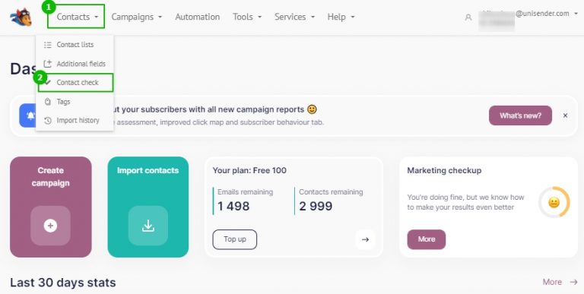Viewport: 584px width, 294px height.
Task: Click the plus icon in Create campaign
Action: [50, 226]
